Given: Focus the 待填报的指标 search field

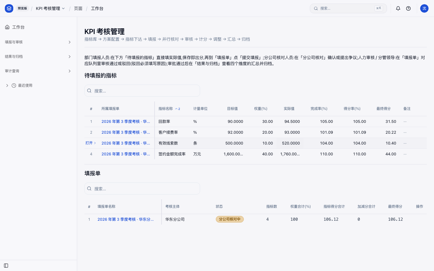Looking at the screenshot, I should click(142, 91).
